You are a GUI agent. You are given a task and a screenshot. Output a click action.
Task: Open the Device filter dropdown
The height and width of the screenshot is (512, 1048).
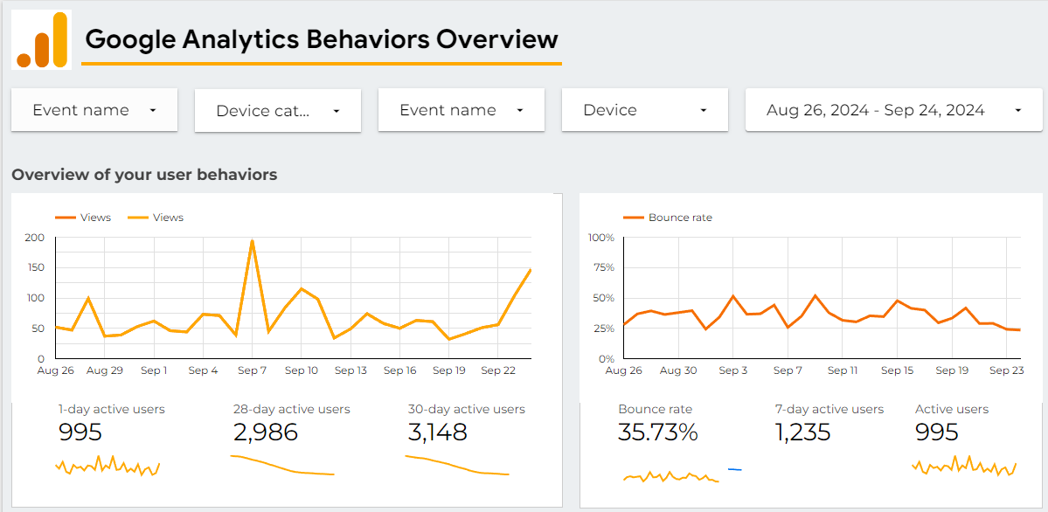(x=645, y=110)
